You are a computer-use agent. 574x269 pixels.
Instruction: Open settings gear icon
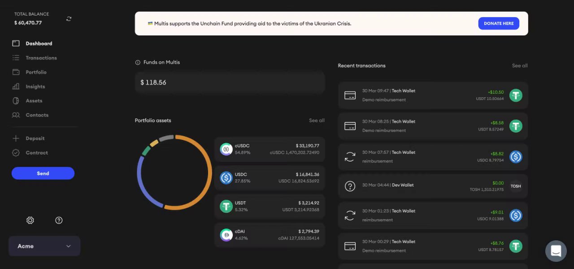point(30,220)
